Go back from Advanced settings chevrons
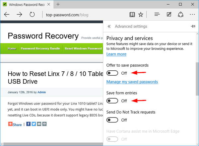The height and width of the screenshot is (146, 199). 109,27
